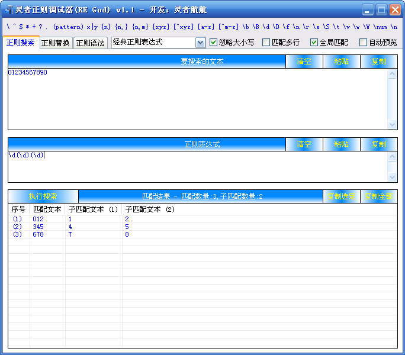
Task: Click the \s whitespace token
Action: point(314,27)
